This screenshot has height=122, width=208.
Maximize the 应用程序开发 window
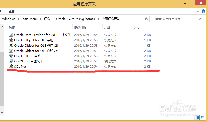pos(192,3)
